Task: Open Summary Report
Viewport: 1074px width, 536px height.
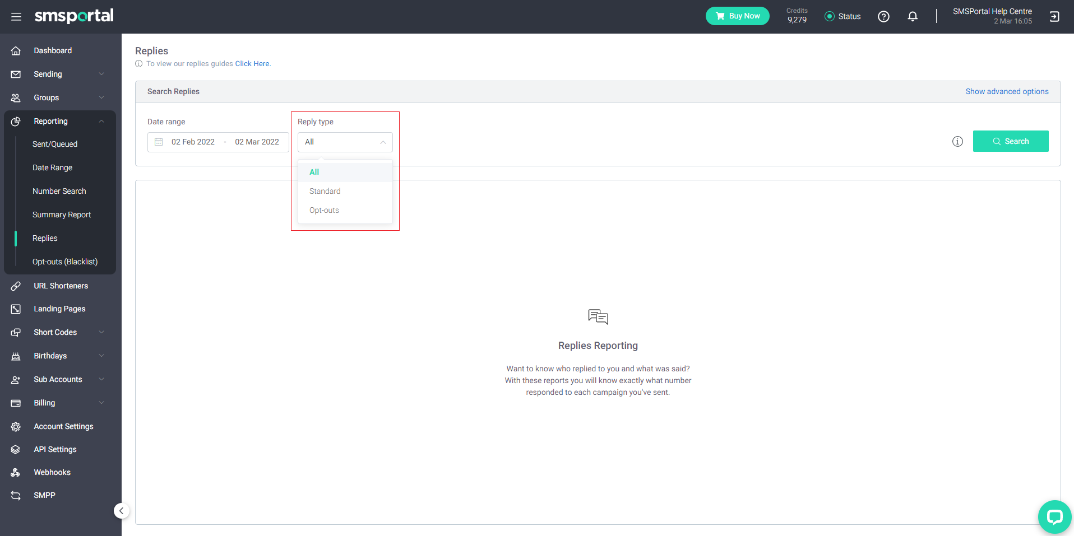Action: [62, 215]
